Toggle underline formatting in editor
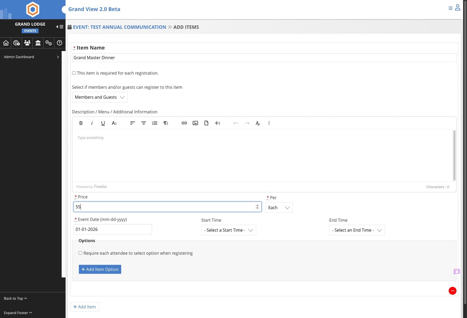The width and height of the screenshot is (467, 318). click(x=103, y=123)
